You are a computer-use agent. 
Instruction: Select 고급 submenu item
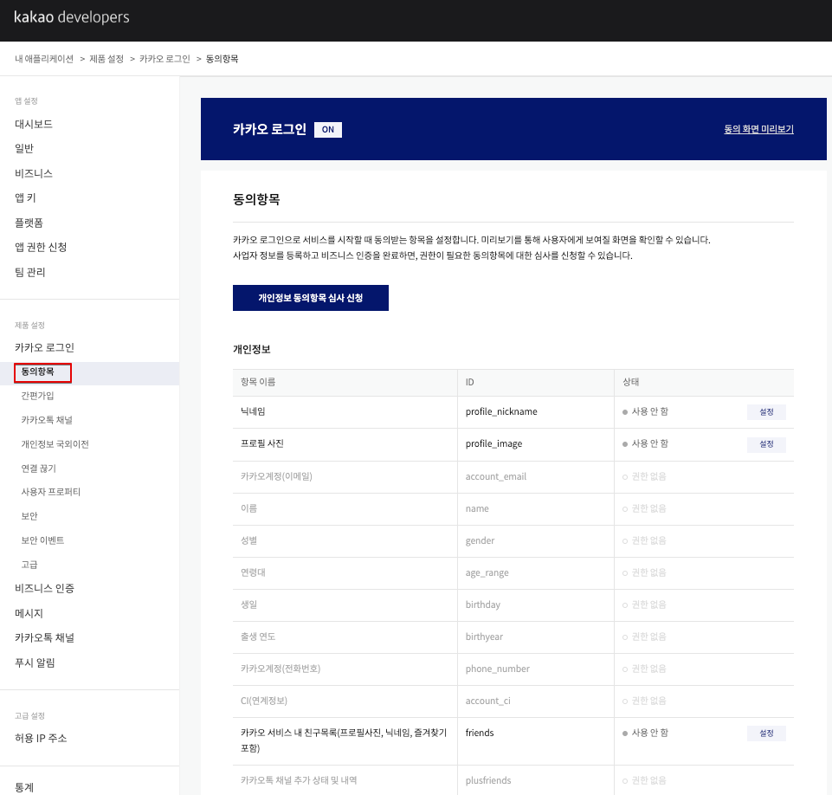point(29,565)
